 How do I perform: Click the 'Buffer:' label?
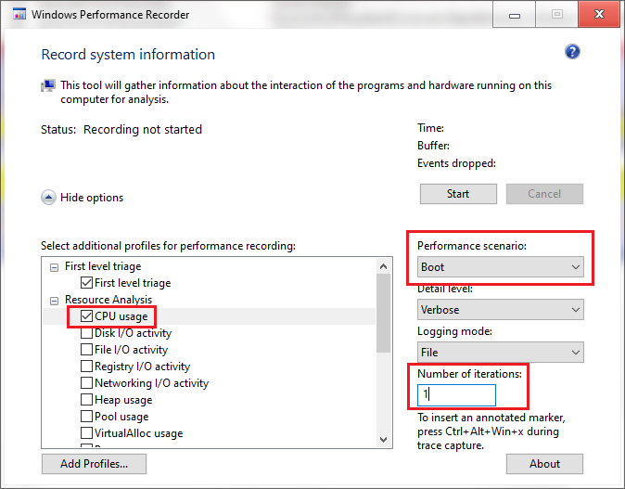tap(433, 146)
